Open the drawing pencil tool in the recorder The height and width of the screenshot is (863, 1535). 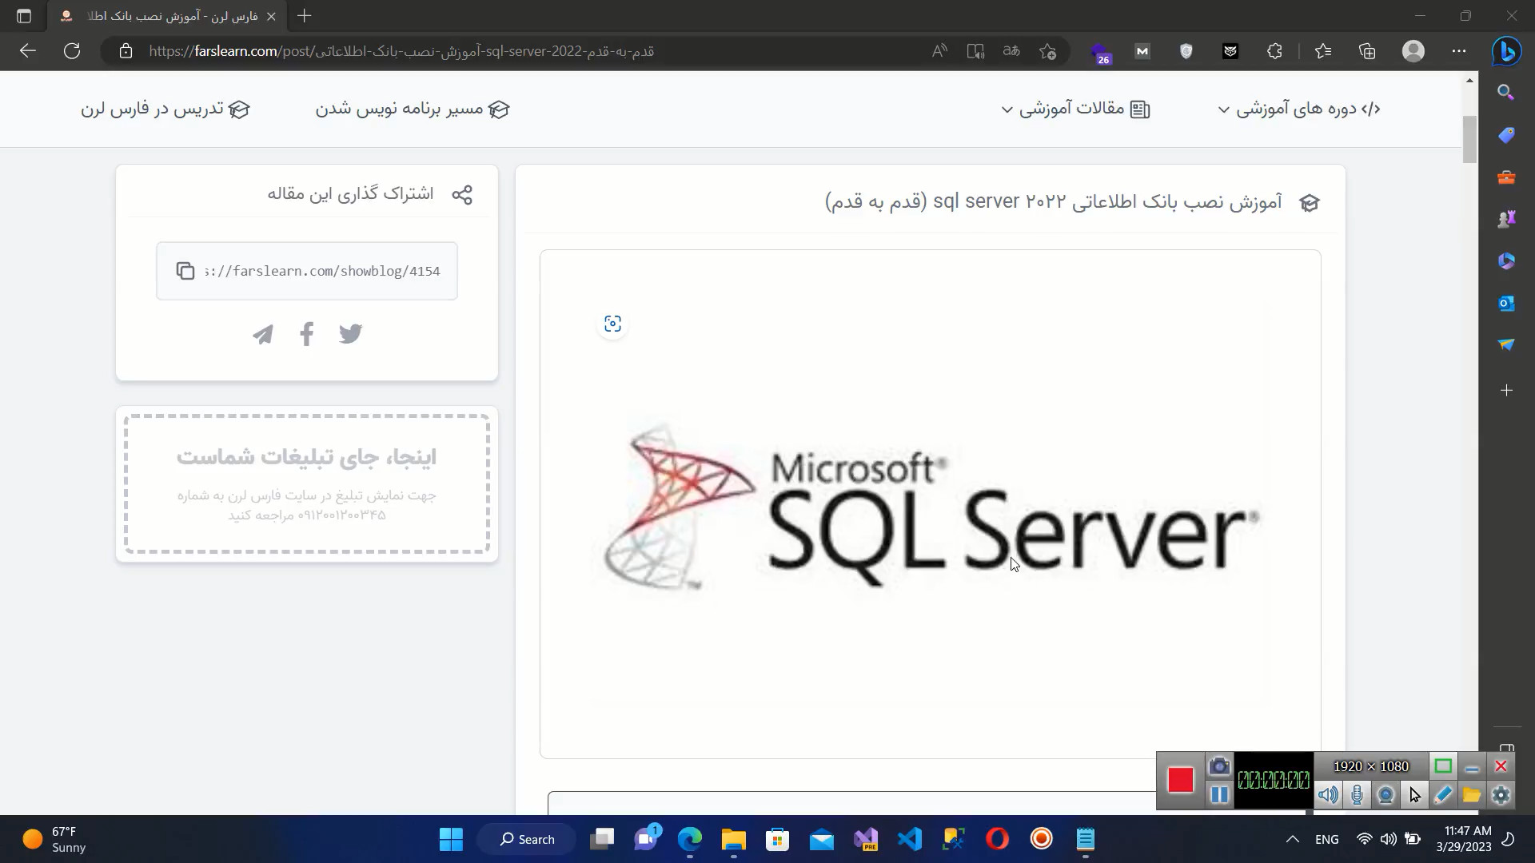(x=1443, y=795)
